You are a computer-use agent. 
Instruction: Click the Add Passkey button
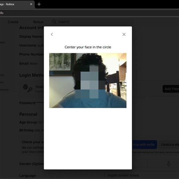coord(171,89)
